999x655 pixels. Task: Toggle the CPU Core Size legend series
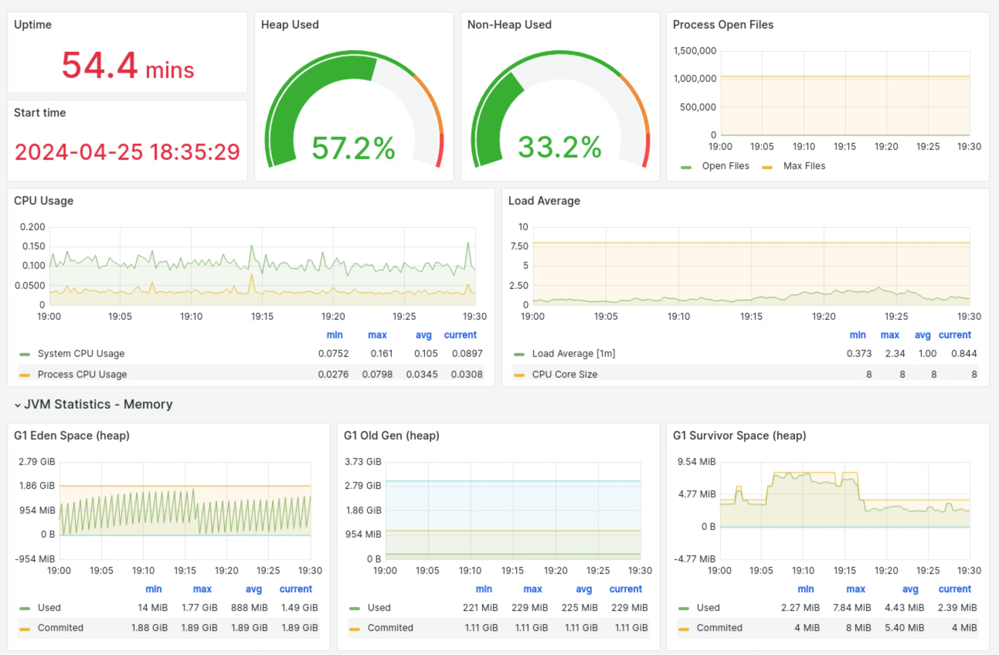click(564, 374)
